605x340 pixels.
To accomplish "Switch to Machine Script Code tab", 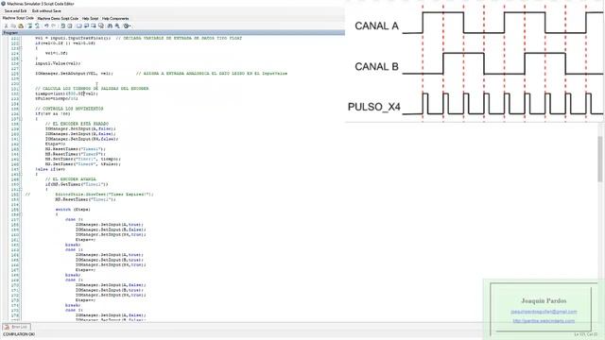I will pos(18,18).
